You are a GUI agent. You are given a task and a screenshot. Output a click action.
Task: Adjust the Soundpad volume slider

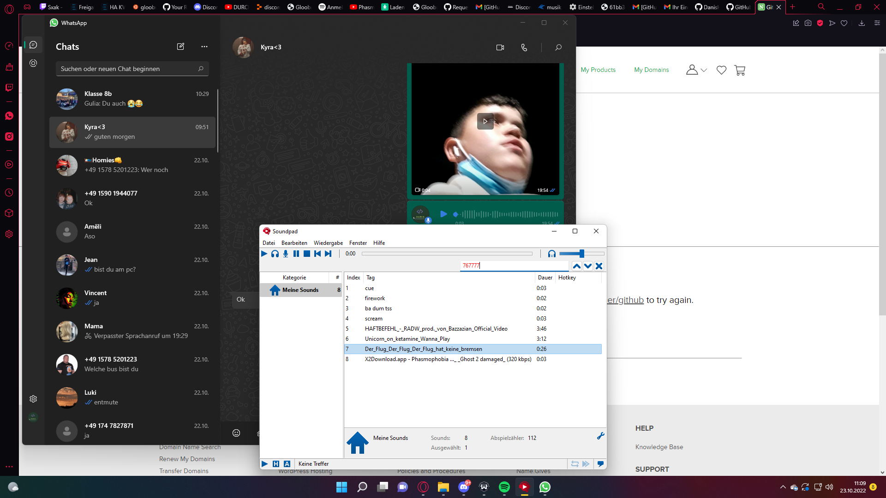[x=581, y=254]
